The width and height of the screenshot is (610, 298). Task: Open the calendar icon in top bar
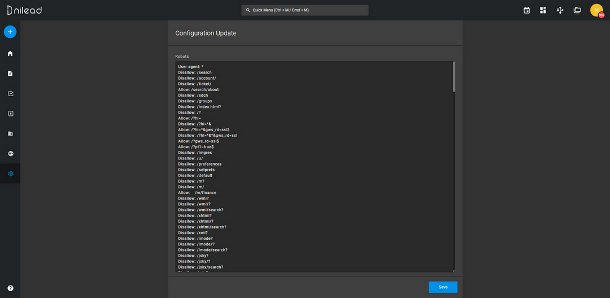[x=527, y=11]
